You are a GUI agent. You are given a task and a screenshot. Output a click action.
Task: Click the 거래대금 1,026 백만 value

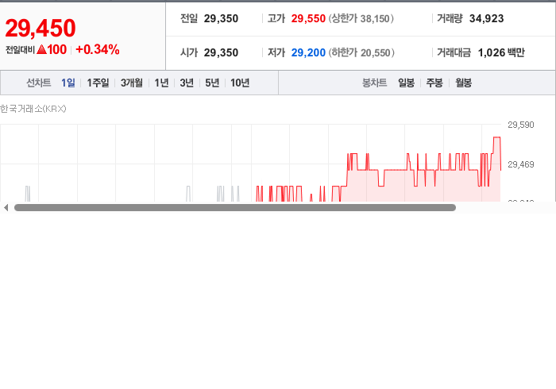(x=501, y=52)
